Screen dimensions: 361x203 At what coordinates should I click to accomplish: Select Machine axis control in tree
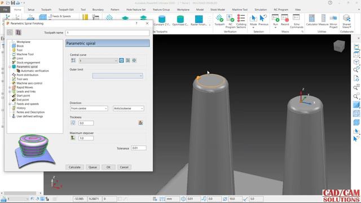(29, 83)
